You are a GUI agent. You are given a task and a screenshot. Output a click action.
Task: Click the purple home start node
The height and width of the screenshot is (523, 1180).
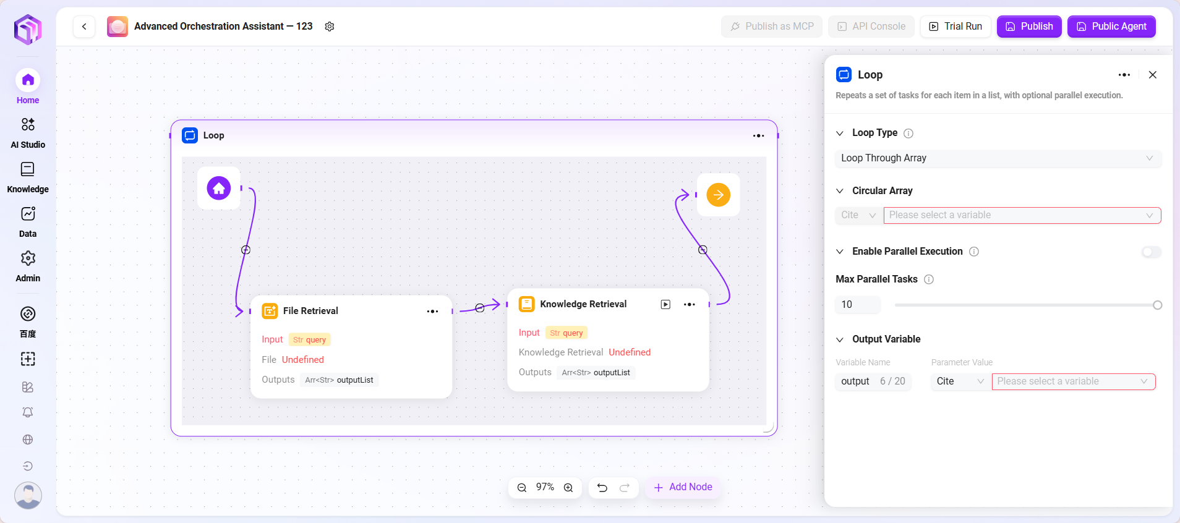[219, 189]
